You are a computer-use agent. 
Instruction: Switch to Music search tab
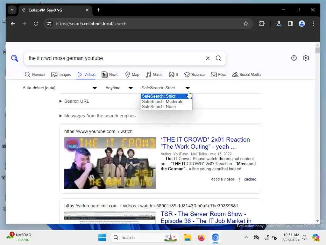(x=154, y=75)
